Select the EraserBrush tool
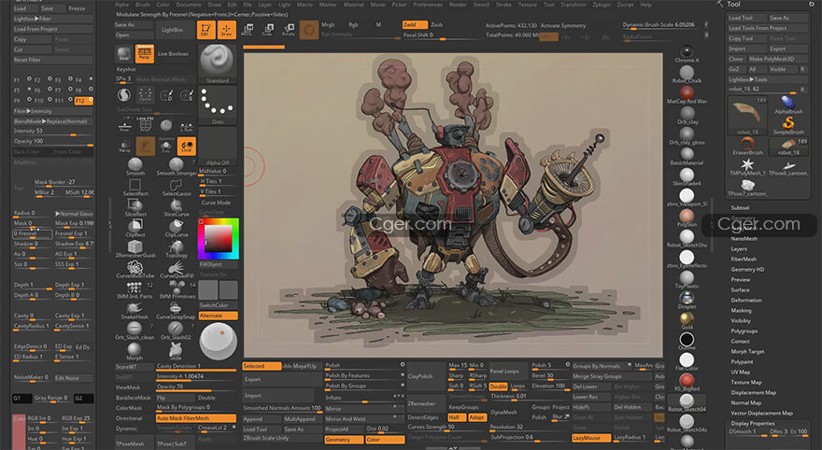The width and height of the screenshot is (822, 450). pyautogui.click(x=747, y=147)
